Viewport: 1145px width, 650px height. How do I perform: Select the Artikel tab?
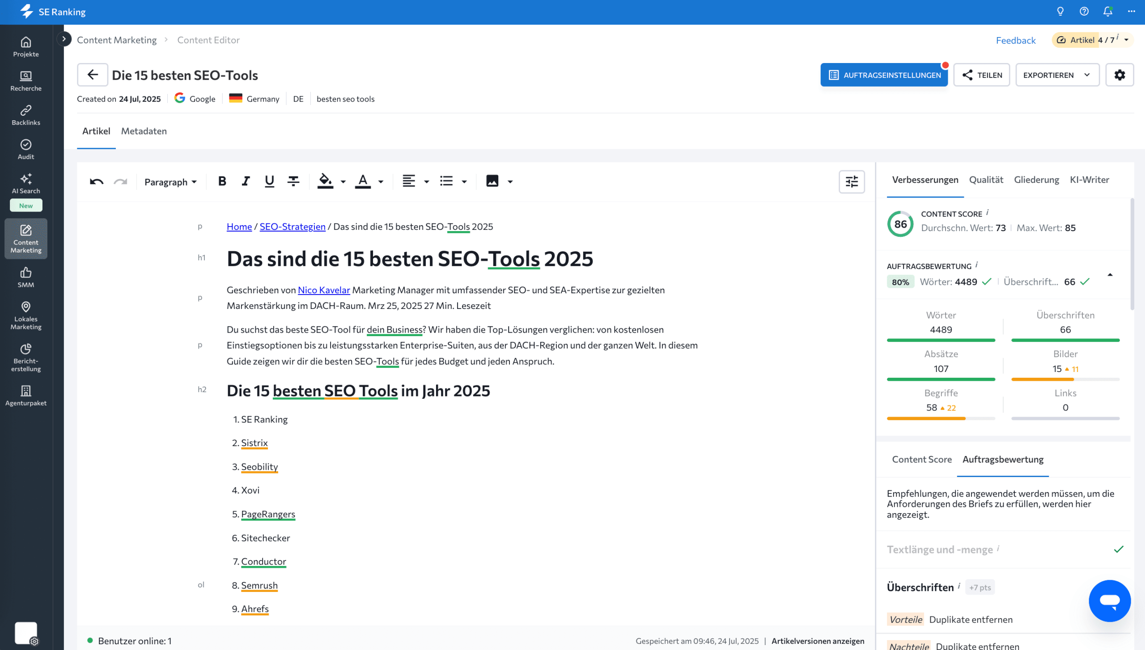[96, 131]
